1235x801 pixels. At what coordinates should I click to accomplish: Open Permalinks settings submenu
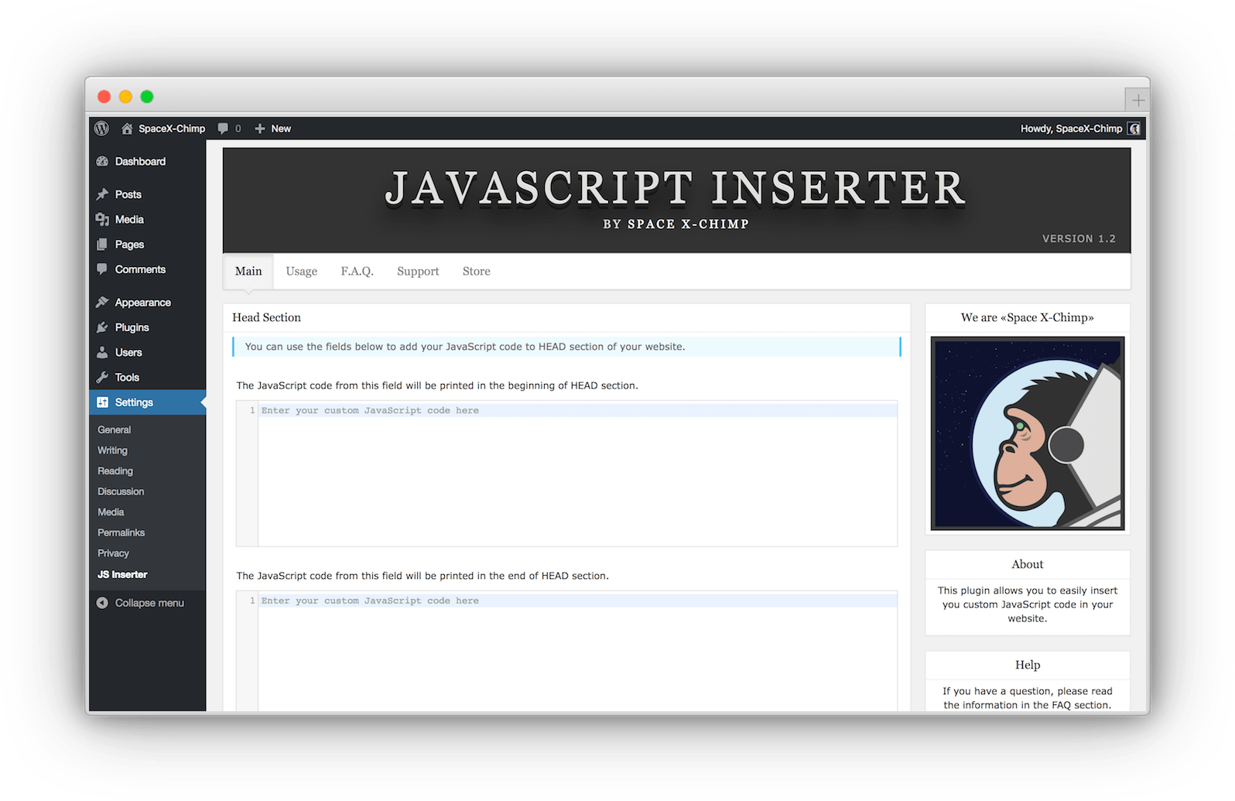click(x=121, y=533)
